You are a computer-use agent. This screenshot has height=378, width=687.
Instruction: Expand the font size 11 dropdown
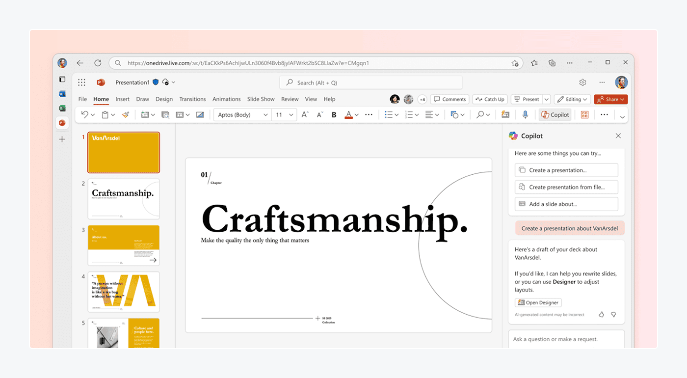tap(291, 115)
